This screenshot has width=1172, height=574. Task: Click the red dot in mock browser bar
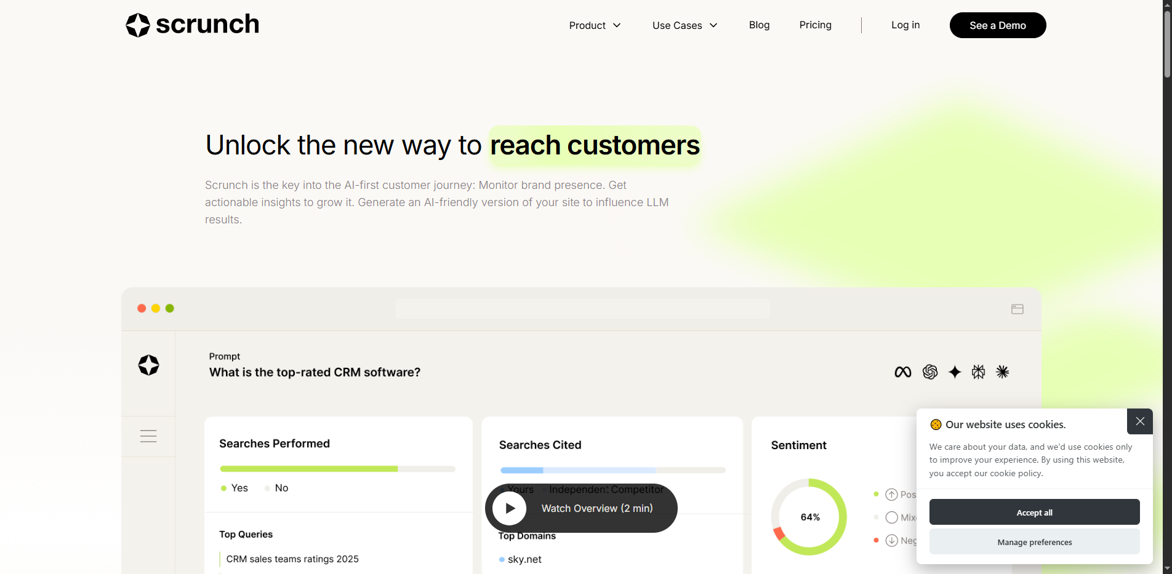pos(142,308)
